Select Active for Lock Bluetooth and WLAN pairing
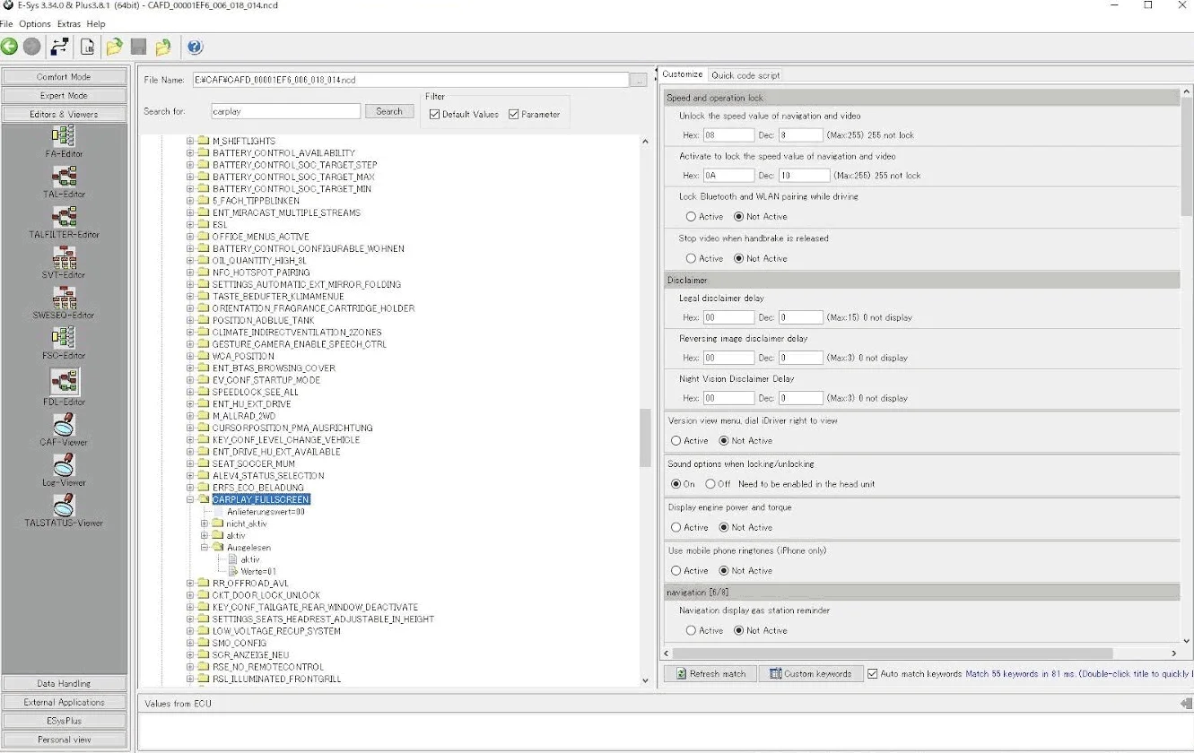The height and width of the screenshot is (753, 1194). click(x=691, y=216)
